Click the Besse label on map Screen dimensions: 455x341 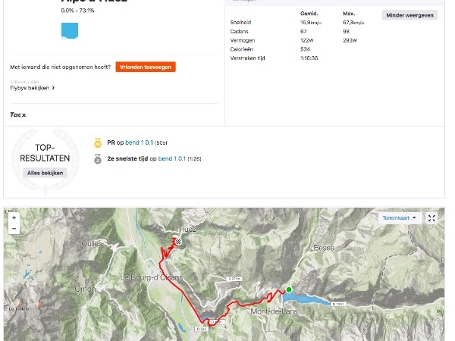coord(324,248)
